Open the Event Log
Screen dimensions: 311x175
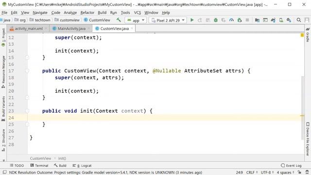[291, 165]
